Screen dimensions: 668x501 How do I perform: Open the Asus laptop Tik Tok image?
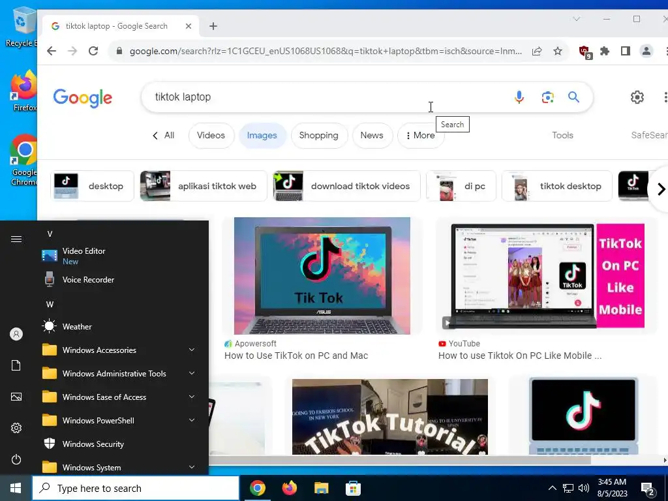point(322,276)
